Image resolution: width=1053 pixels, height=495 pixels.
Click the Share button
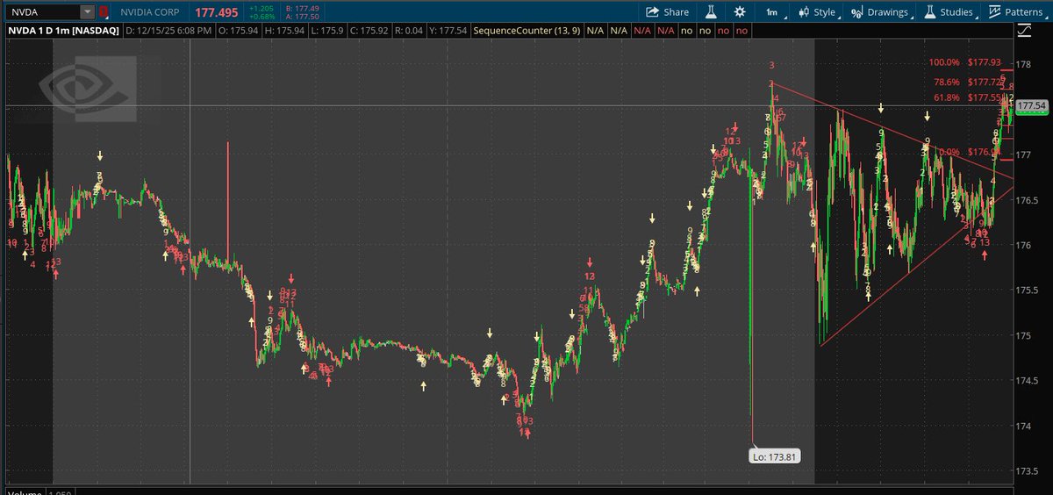pos(667,12)
